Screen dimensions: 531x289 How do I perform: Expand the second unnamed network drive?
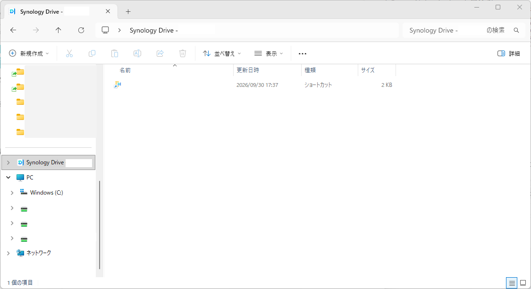click(x=12, y=223)
